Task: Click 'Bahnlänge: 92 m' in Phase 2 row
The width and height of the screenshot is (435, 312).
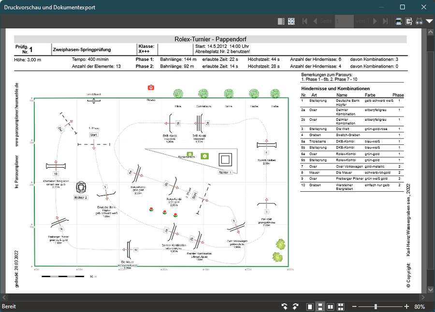Action: tap(177, 66)
